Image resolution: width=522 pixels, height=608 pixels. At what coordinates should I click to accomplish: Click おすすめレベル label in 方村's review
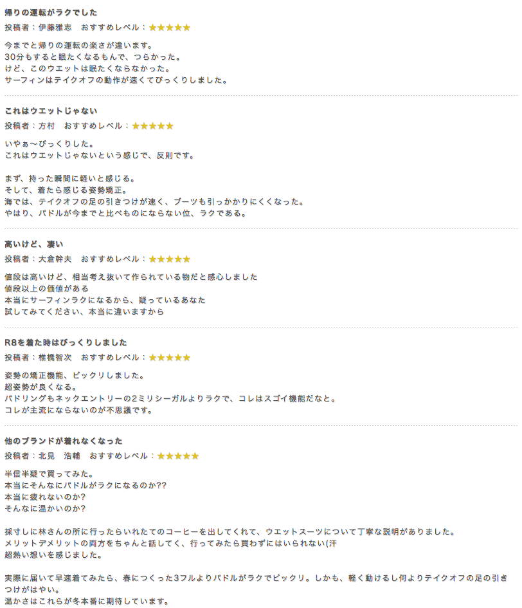click(x=93, y=126)
